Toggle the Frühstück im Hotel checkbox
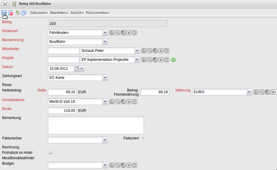277x170 pixels. 51,153
